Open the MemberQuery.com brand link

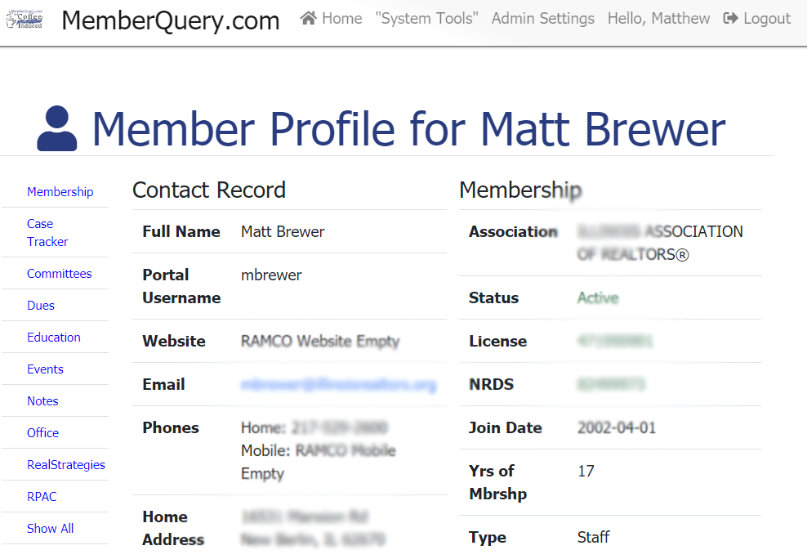coord(170,20)
